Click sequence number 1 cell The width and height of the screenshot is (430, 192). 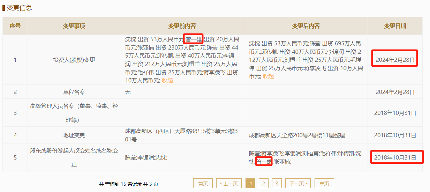15,60
